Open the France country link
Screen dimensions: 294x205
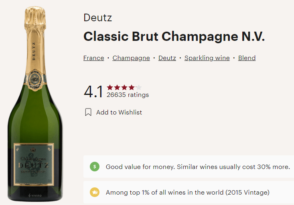coord(93,58)
